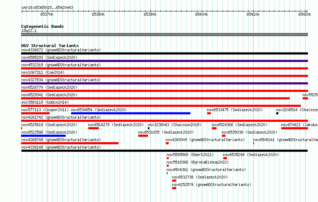The height and width of the screenshot is (202, 318).
Task: Click the nsv4336148 gnomAD label
Action: [61, 147]
